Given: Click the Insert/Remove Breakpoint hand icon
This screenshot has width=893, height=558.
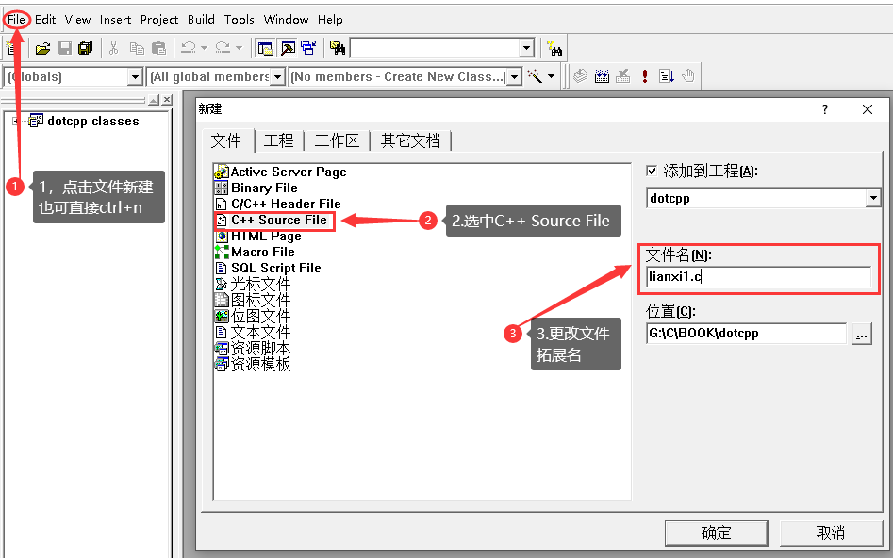Looking at the screenshot, I should 688,76.
